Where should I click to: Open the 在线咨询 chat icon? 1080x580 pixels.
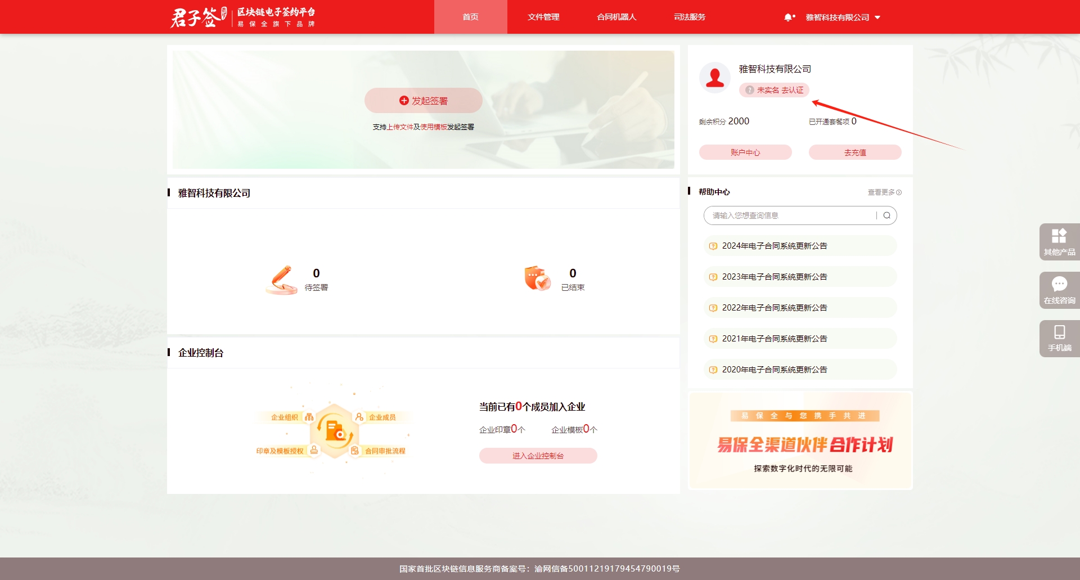[x=1059, y=290]
